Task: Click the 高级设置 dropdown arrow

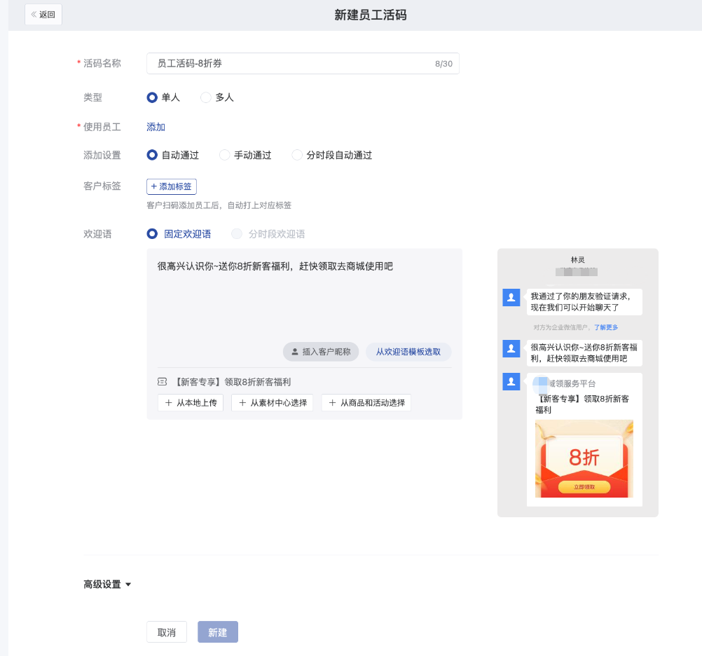Action: coord(128,585)
